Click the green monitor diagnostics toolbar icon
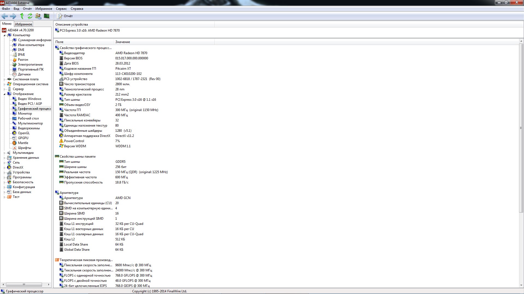The width and height of the screenshot is (524, 294). [47, 16]
